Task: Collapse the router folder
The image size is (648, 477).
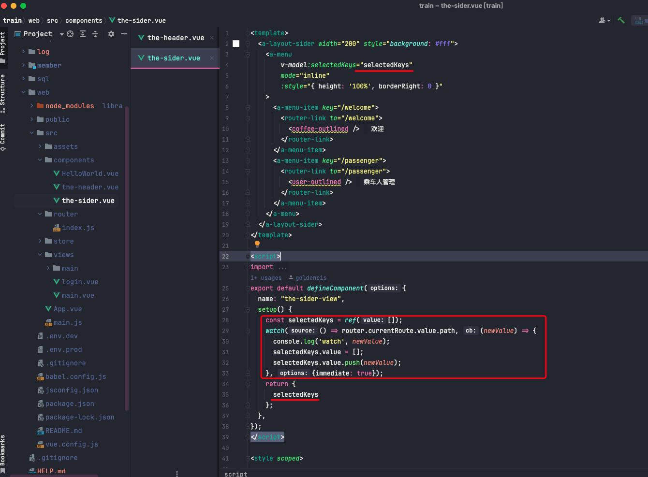Action: 40,214
